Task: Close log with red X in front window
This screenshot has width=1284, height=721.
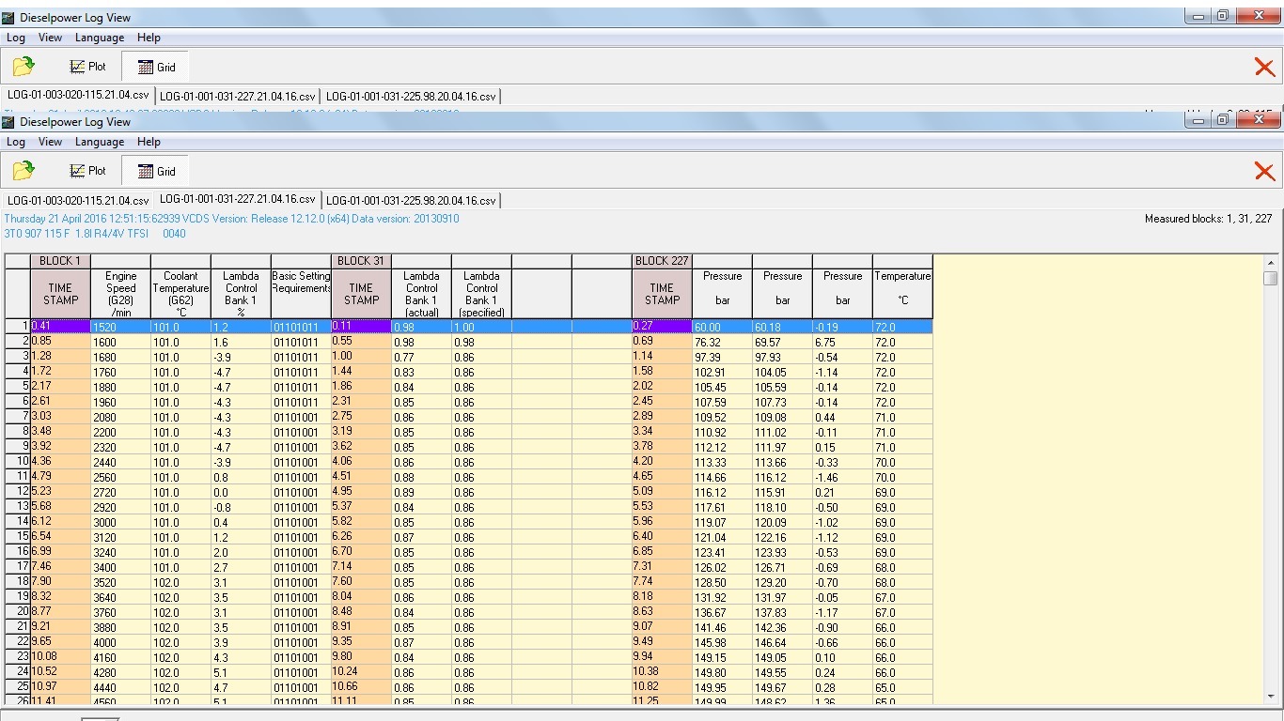Action: point(1264,171)
